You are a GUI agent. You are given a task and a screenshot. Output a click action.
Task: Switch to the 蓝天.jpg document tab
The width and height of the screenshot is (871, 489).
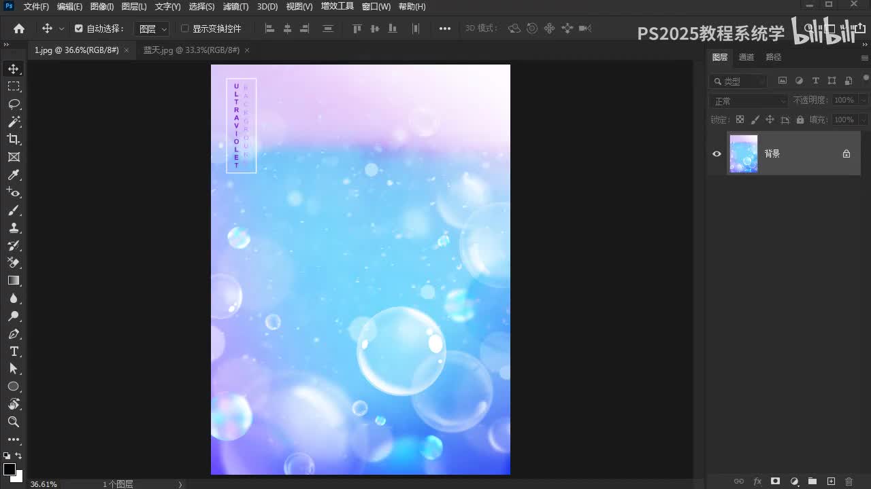point(191,50)
